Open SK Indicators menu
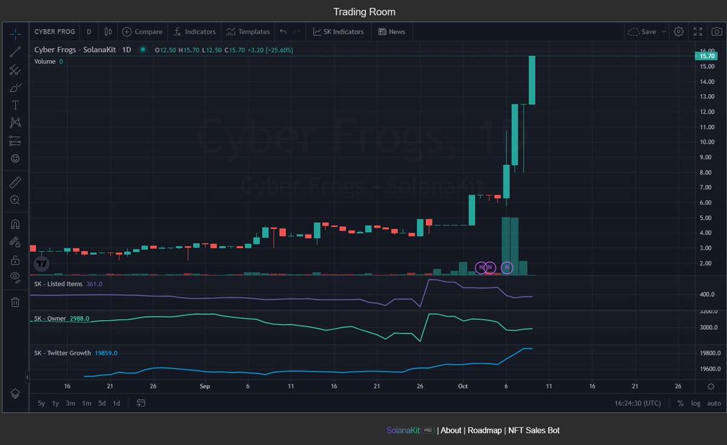 tap(338, 32)
